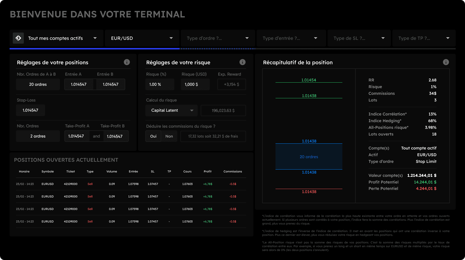The image size is (465, 260).
Task: Click info icon in Récapitulatif de la position
Action: 446,62
